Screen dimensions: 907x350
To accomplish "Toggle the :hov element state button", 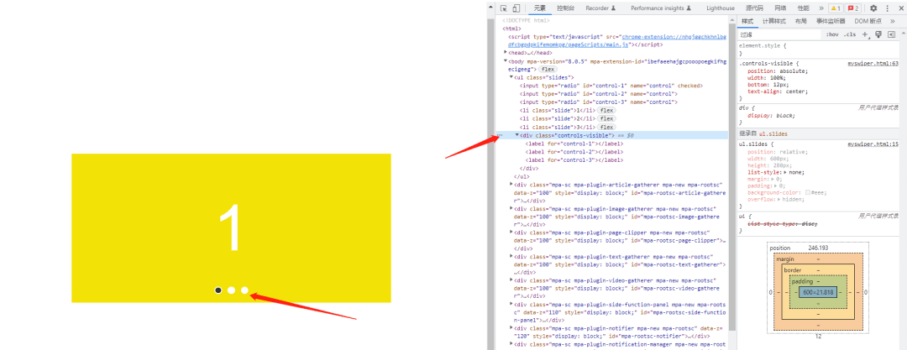I will [832, 34].
